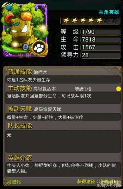Tap the white paw print badge
The image size is (123, 189).
(x=39, y=48)
